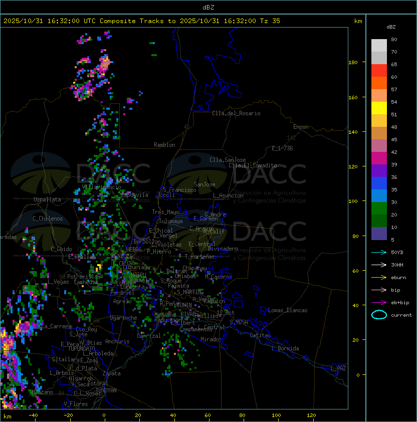
Task: Select the dark orange 57-60 dBZ swatch
Action: pos(379,83)
